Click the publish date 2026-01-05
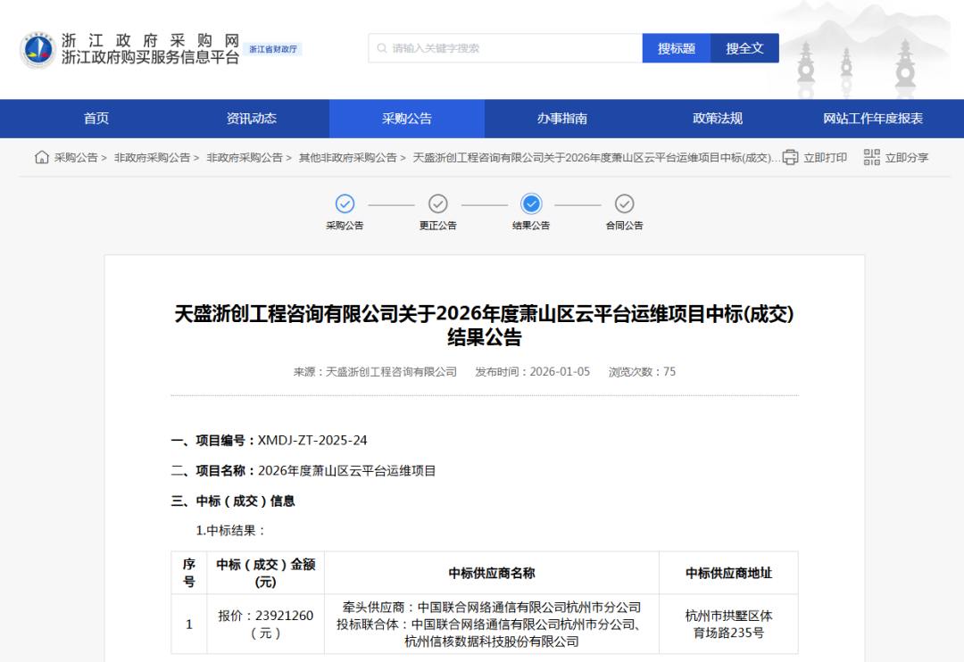This screenshot has height=662, width=964. point(560,372)
